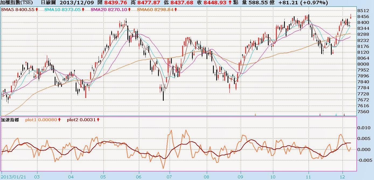Select the 日線圖 daily chart label
Screen dimensions: 374x180
point(49,3)
